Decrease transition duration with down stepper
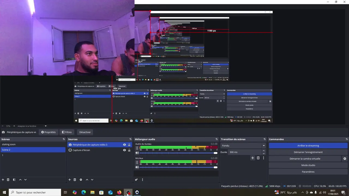The height and width of the screenshot is (196, 349). [264, 154]
